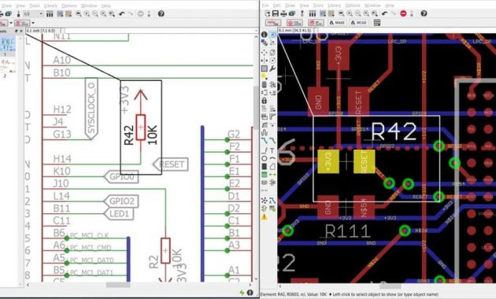Select the Delete trash can tool
Screen dimensions: 496x299
coord(264,84)
